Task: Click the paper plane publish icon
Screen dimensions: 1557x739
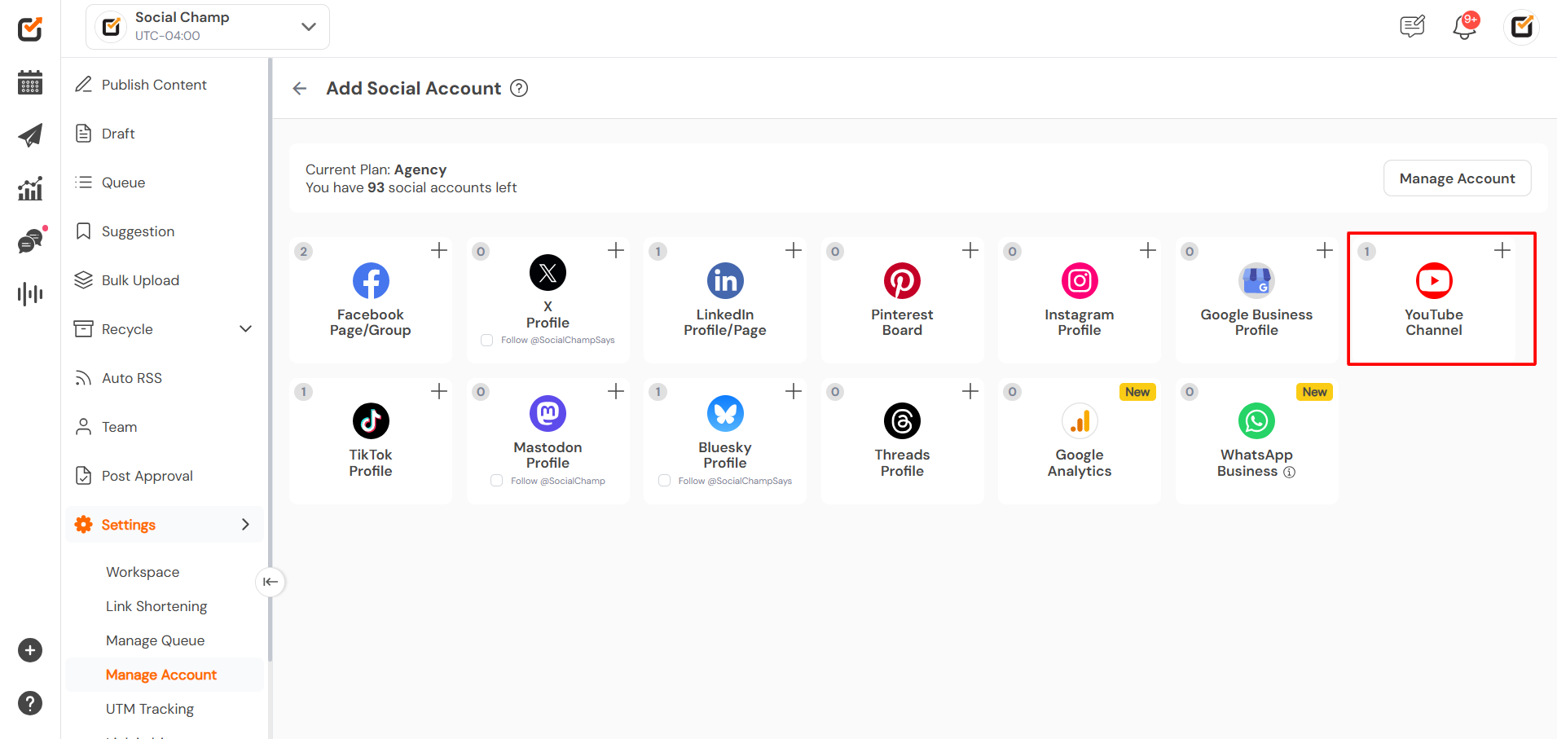Action: click(x=30, y=135)
